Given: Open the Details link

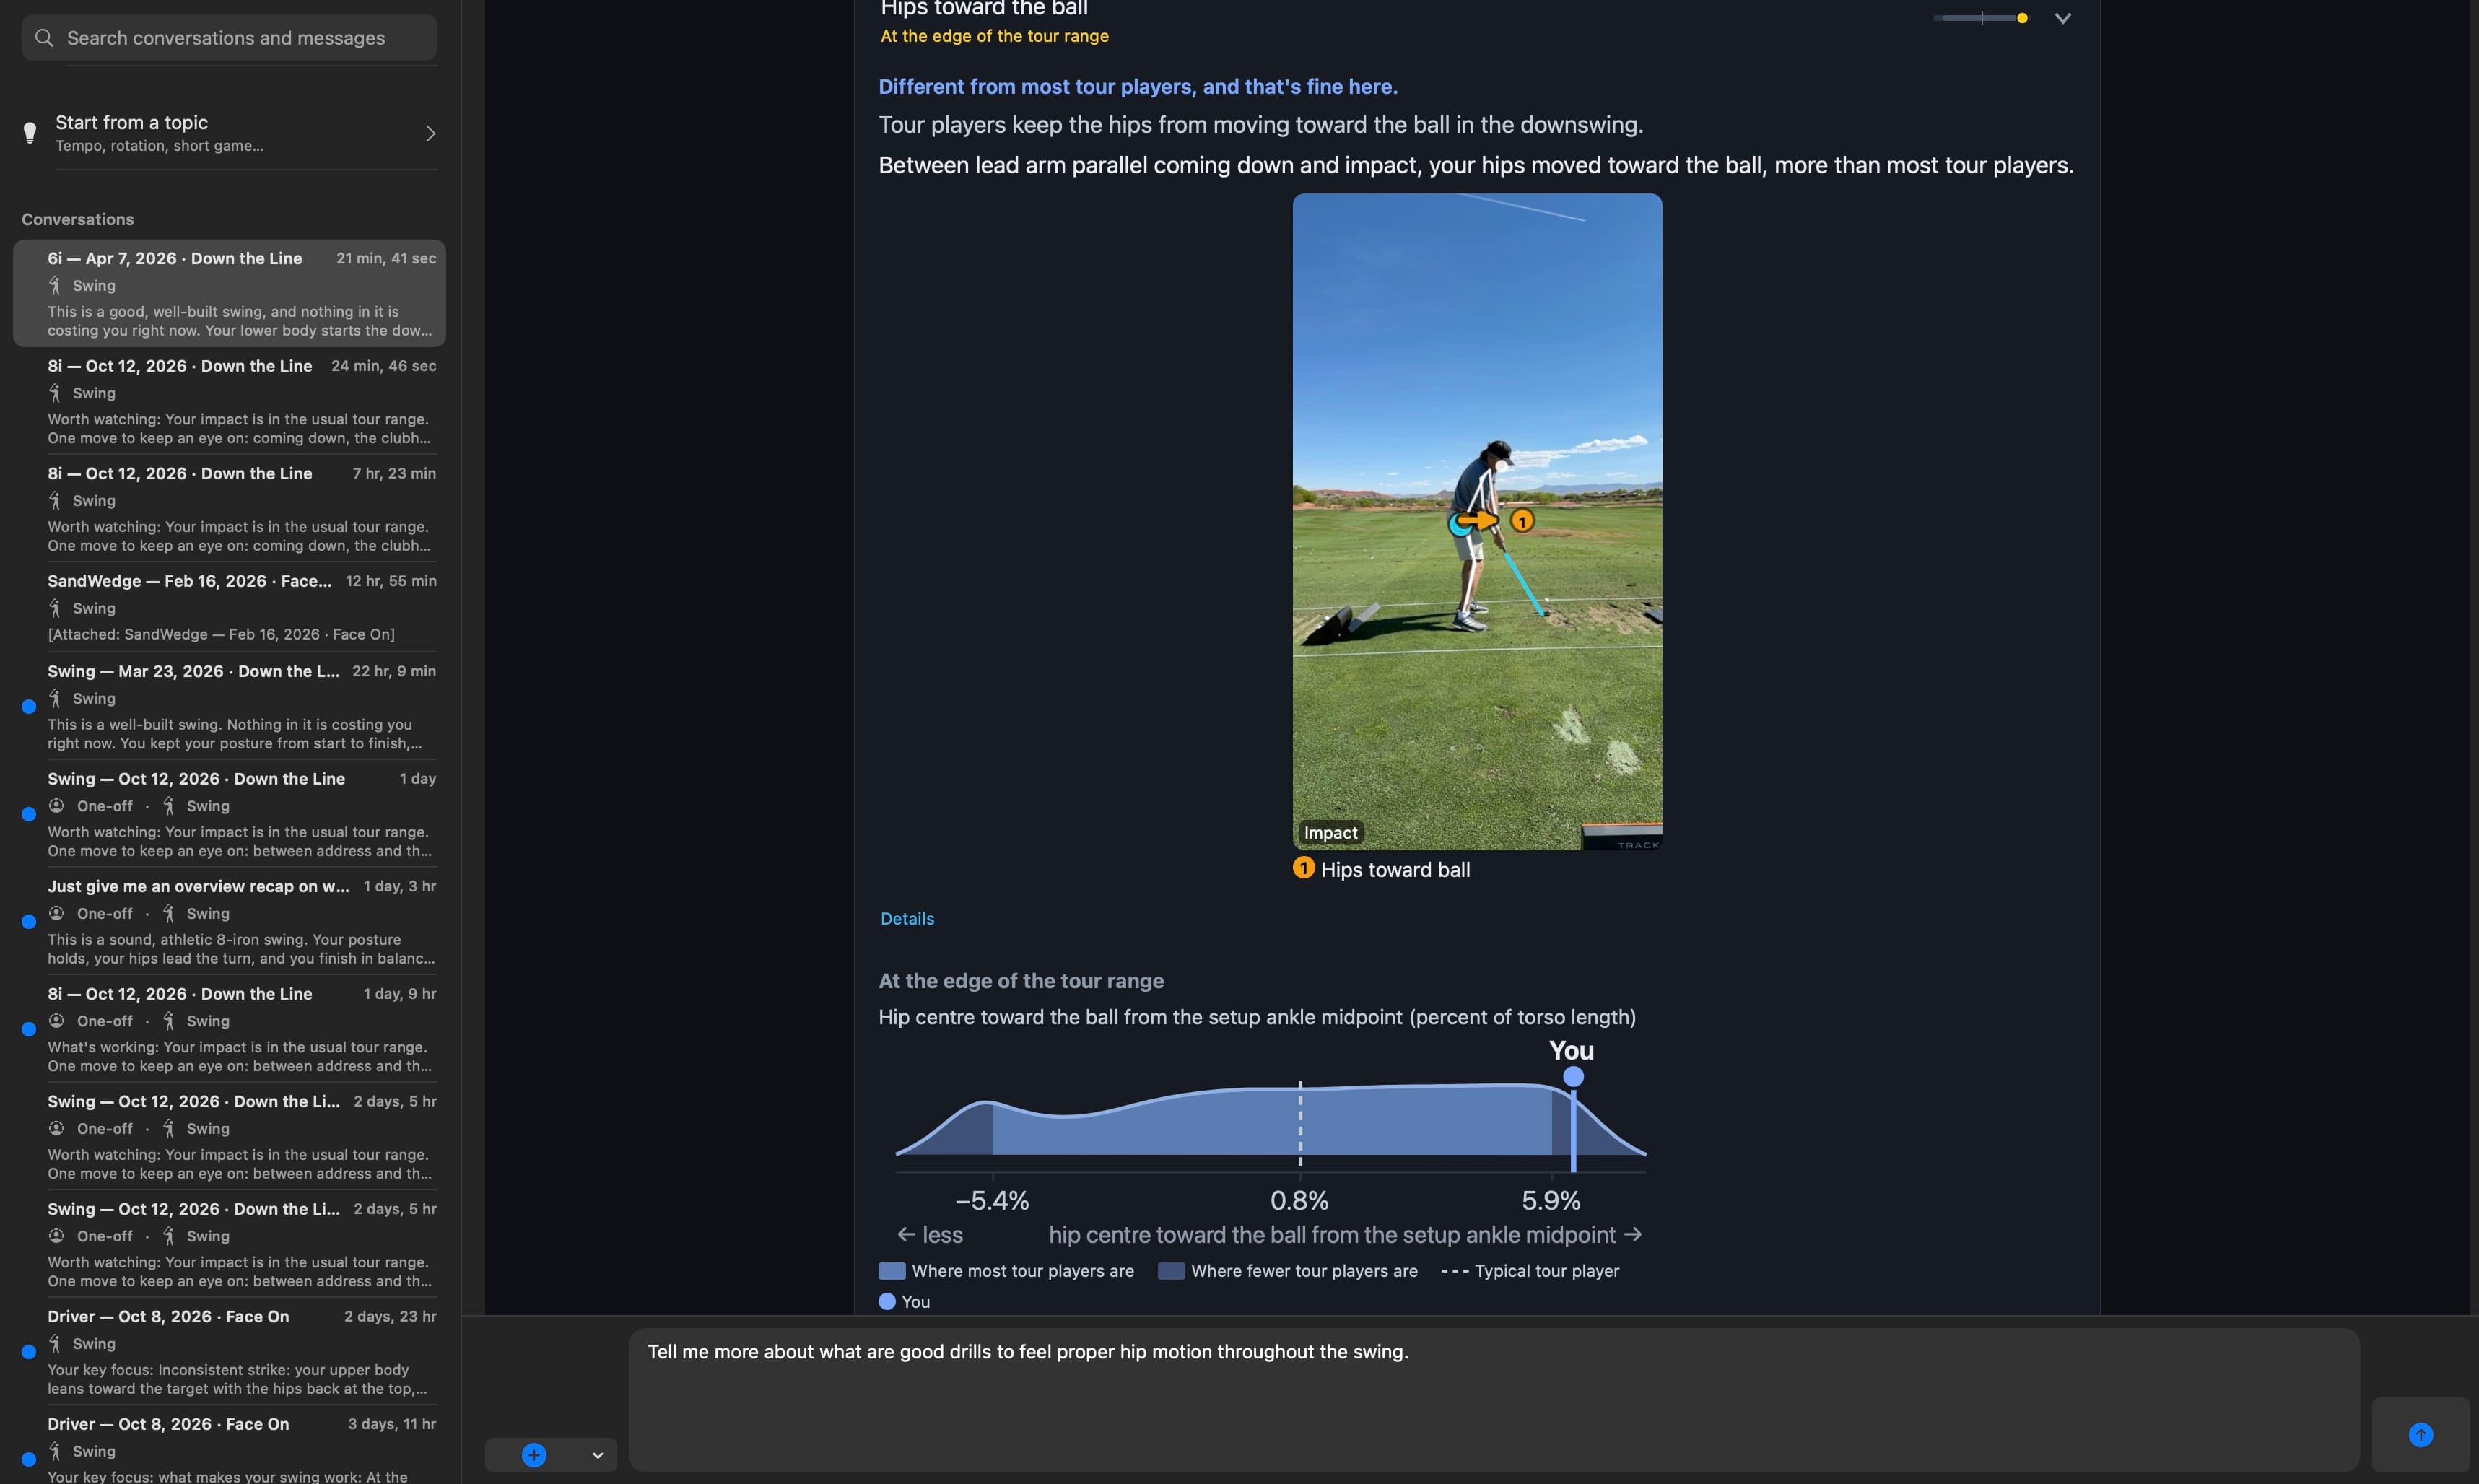Looking at the screenshot, I should click(x=907, y=918).
